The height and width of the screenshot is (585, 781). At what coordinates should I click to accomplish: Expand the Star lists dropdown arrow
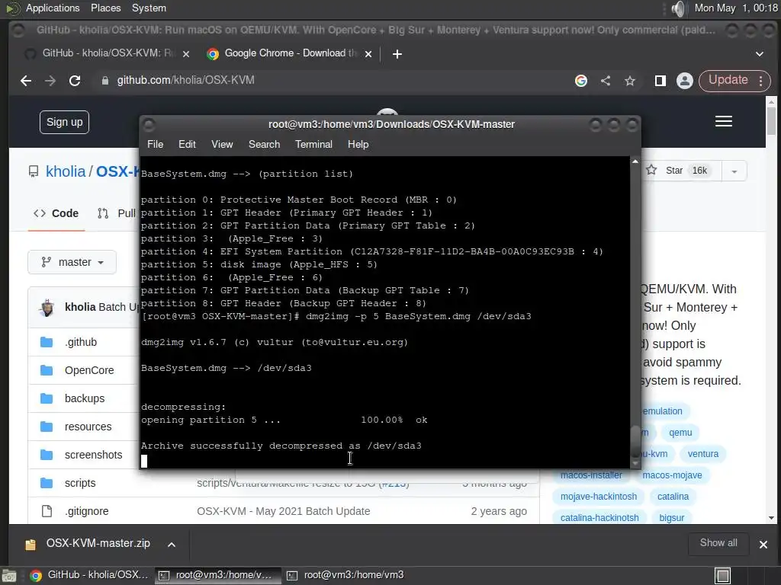tap(734, 171)
